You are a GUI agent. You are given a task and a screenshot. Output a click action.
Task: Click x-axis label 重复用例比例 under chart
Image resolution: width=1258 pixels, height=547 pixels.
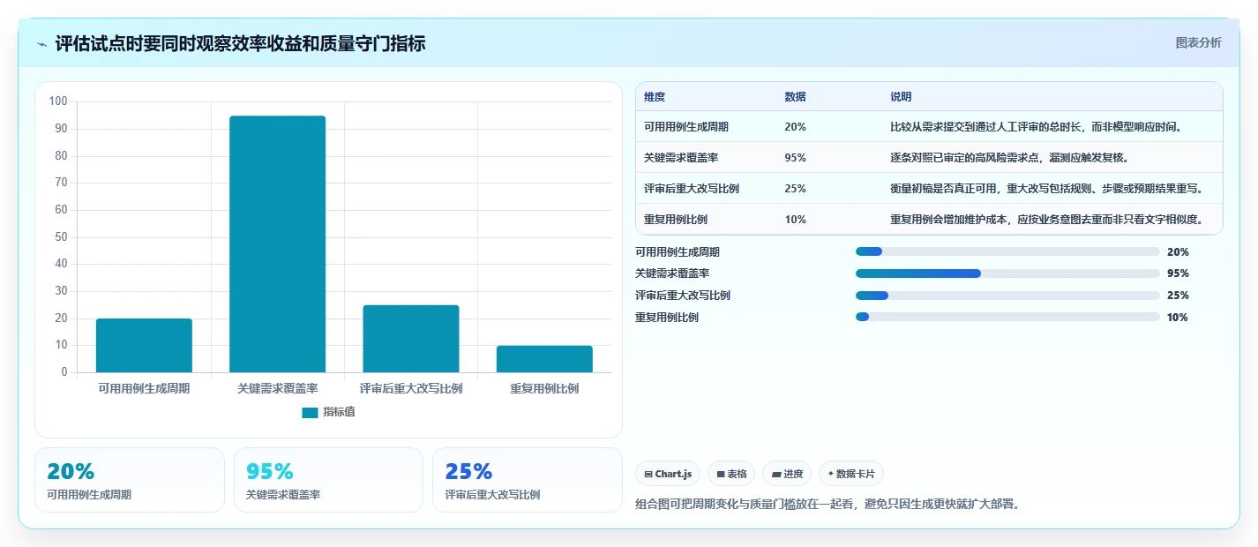[x=544, y=388]
